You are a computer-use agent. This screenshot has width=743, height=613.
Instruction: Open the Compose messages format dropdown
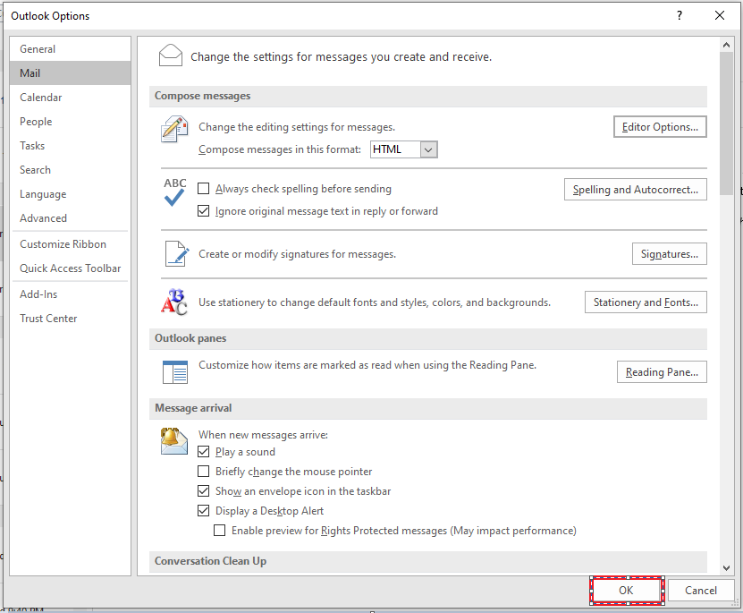(x=430, y=149)
